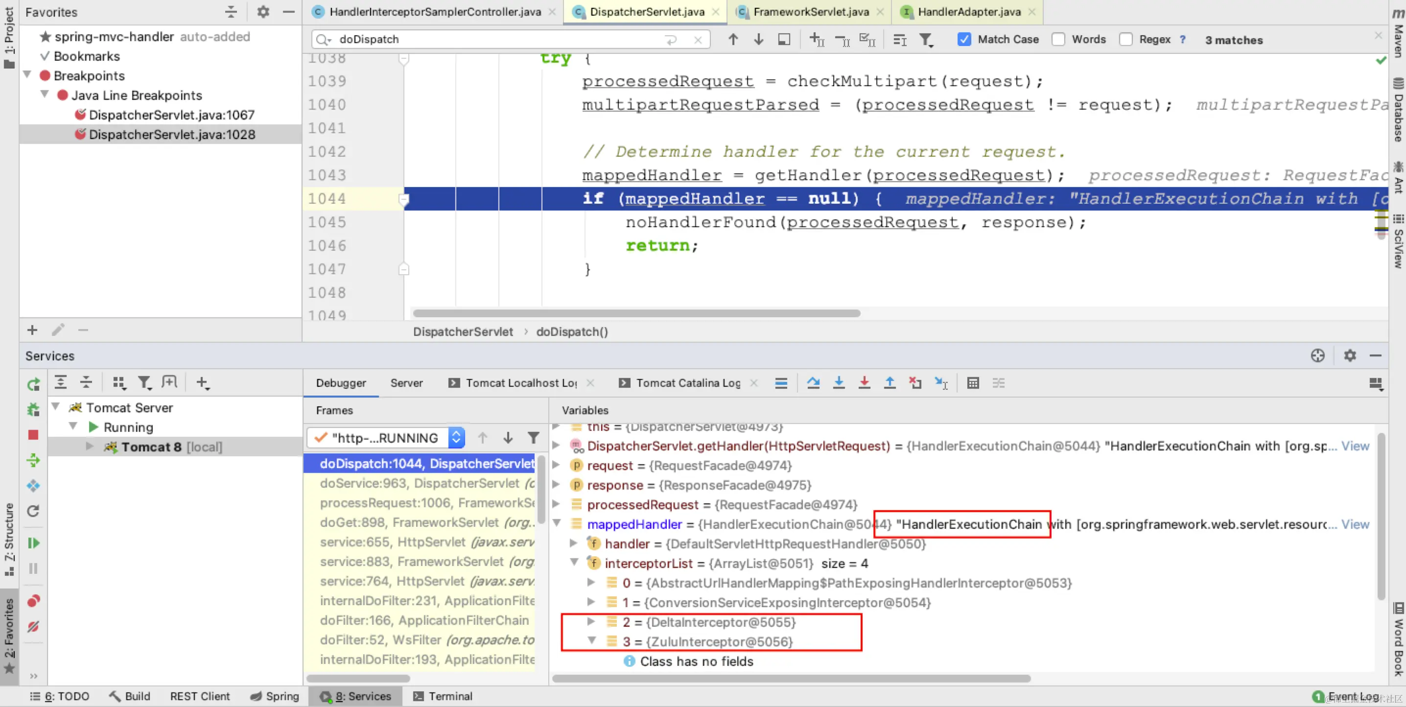Enable the Regex checkbox
Viewport: 1406px width, 707px height.
point(1125,39)
